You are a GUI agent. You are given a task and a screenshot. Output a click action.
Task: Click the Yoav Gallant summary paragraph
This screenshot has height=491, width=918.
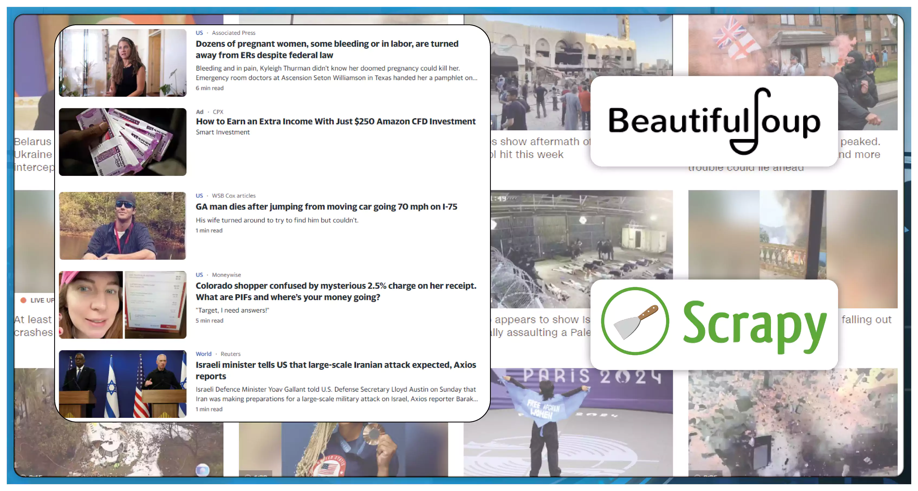coord(337,394)
